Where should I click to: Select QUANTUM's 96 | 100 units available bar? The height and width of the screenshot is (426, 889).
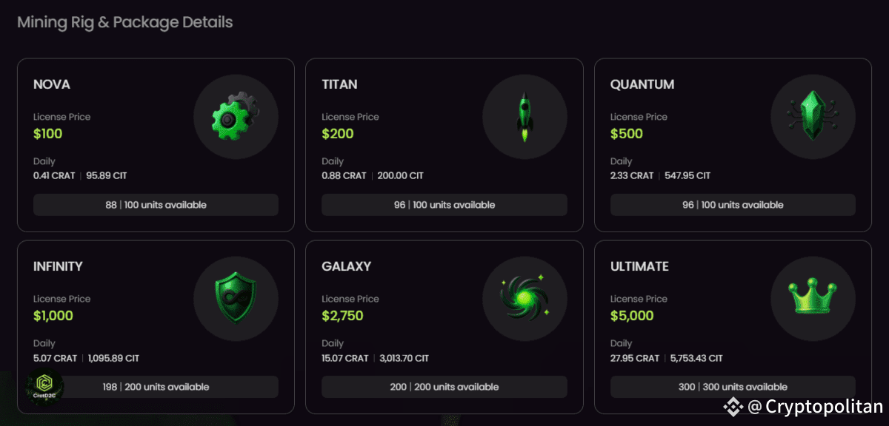(x=733, y=205)
